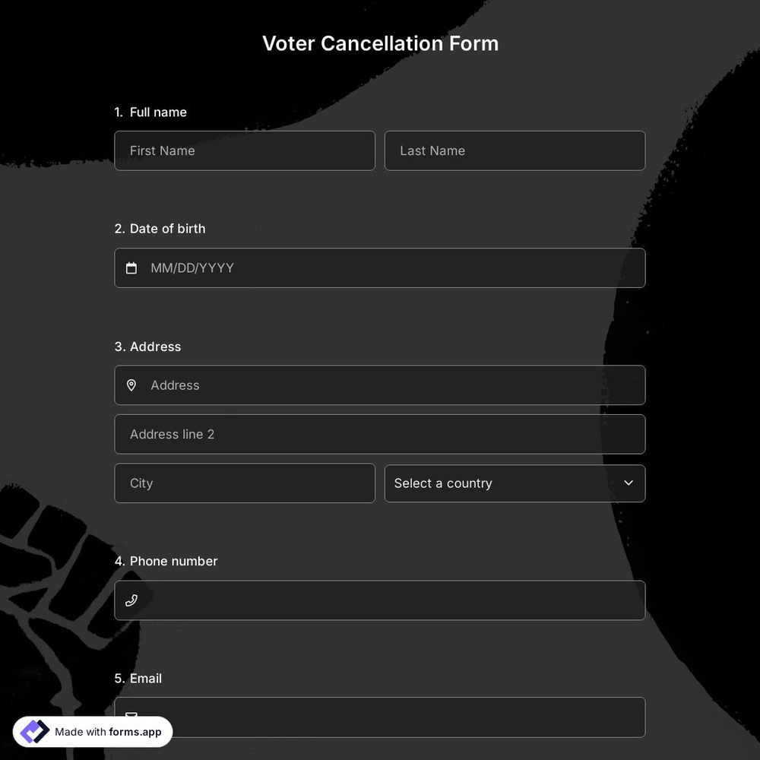Focus the Address line 2 field
760x760 pixels.
pos(380,434)
